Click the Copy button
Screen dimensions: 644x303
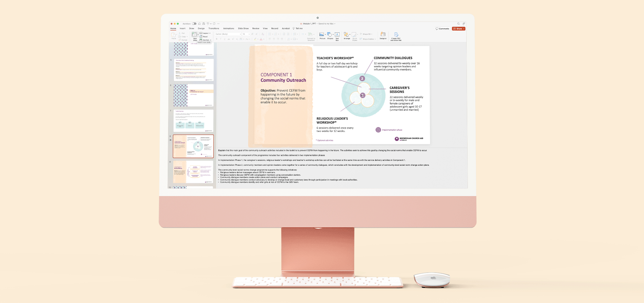[183, 37]
